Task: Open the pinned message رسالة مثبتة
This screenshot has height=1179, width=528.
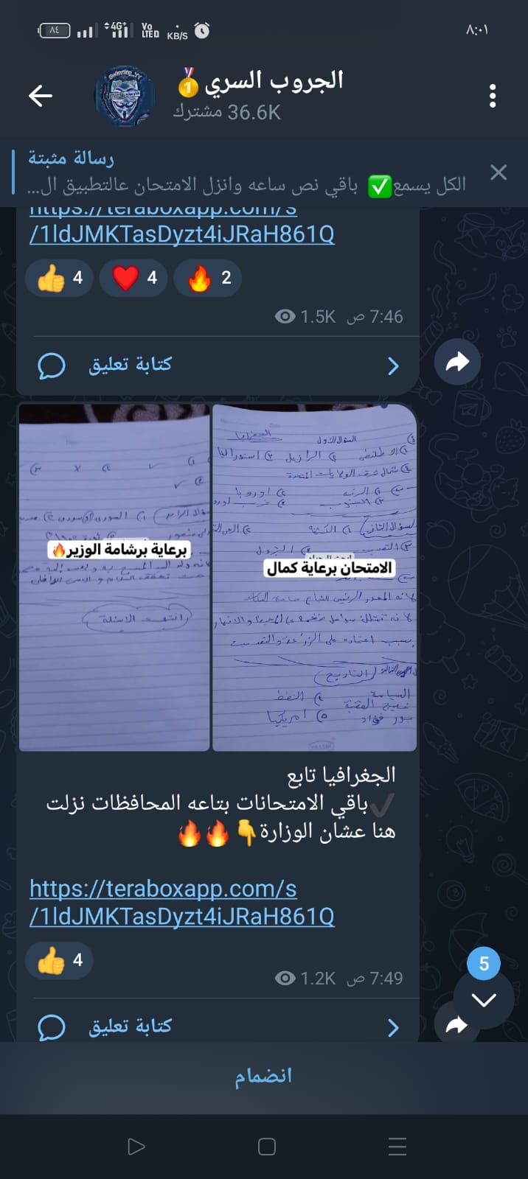Action: tap(247, 172)
